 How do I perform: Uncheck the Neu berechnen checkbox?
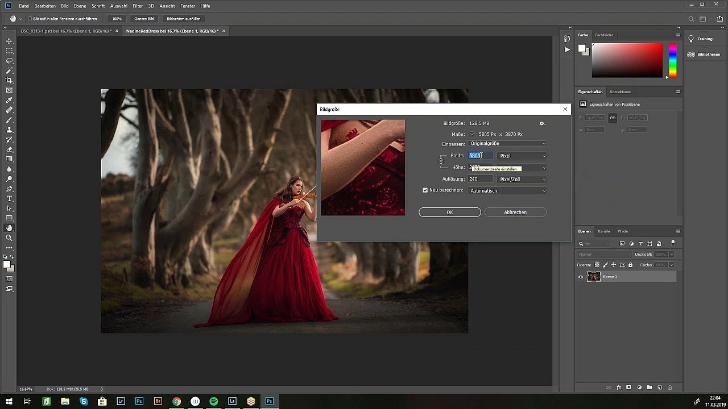click(425, 190)
